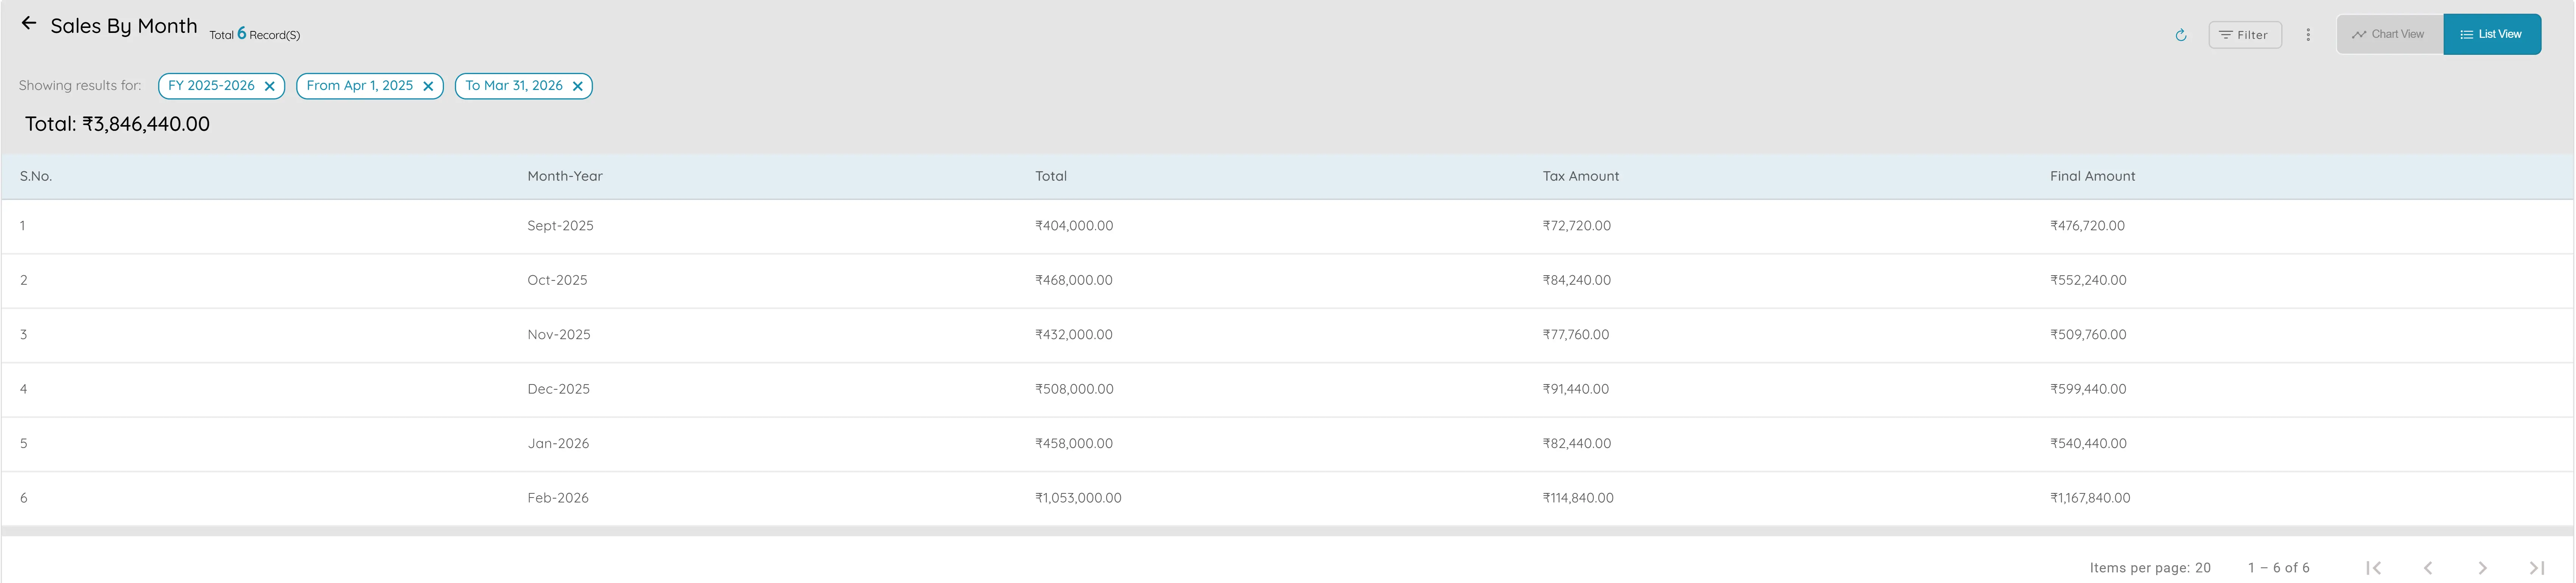Remove the FY 2025-2026 filter chip
2576x583 pixels.
270,86
